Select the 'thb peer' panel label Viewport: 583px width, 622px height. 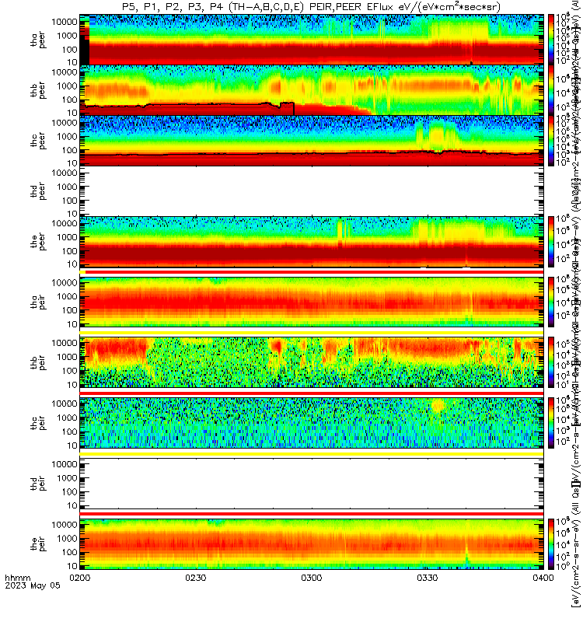[x=38, y=90]
